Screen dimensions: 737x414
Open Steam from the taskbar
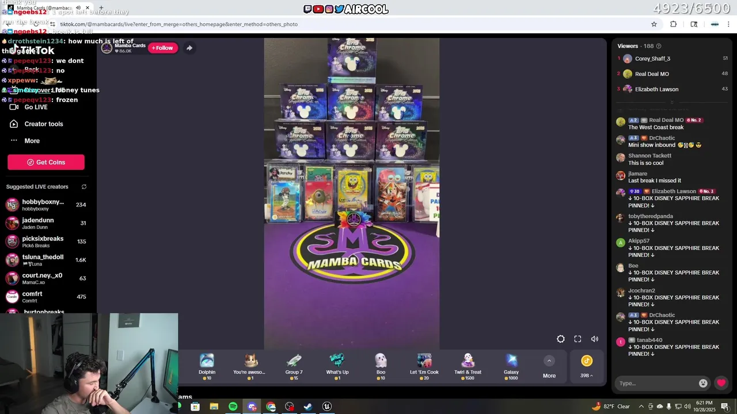click(308, 407)
